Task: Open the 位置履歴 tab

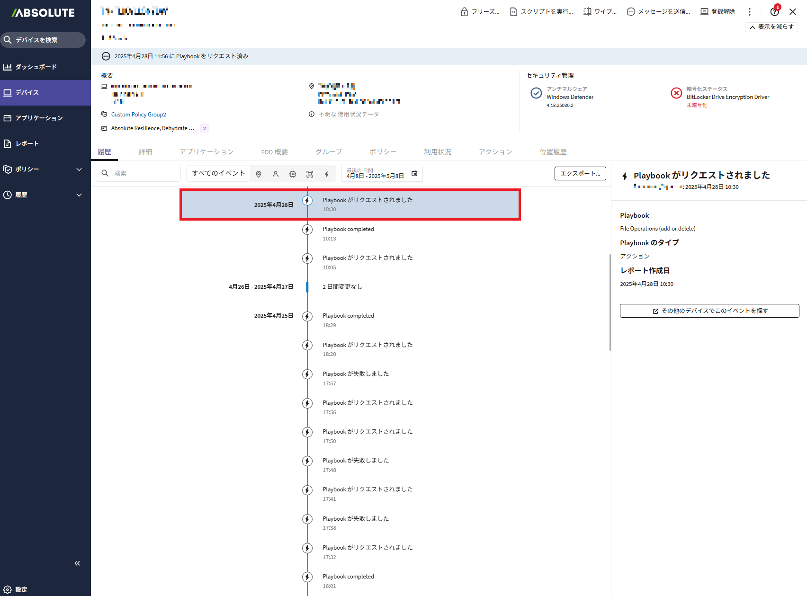Action: tap(553, 152)
